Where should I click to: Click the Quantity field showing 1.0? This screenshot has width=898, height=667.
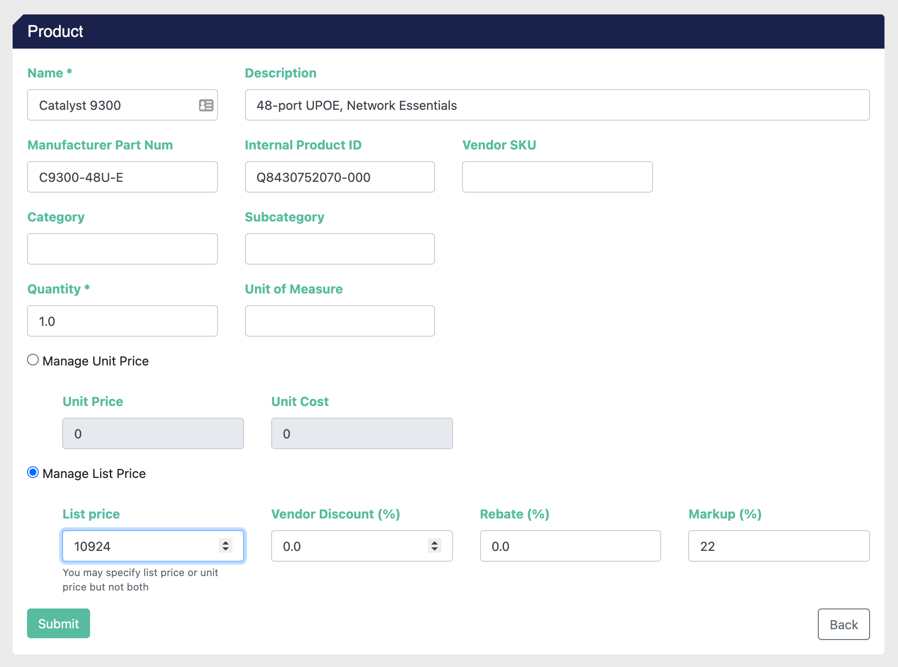point(122,321)
